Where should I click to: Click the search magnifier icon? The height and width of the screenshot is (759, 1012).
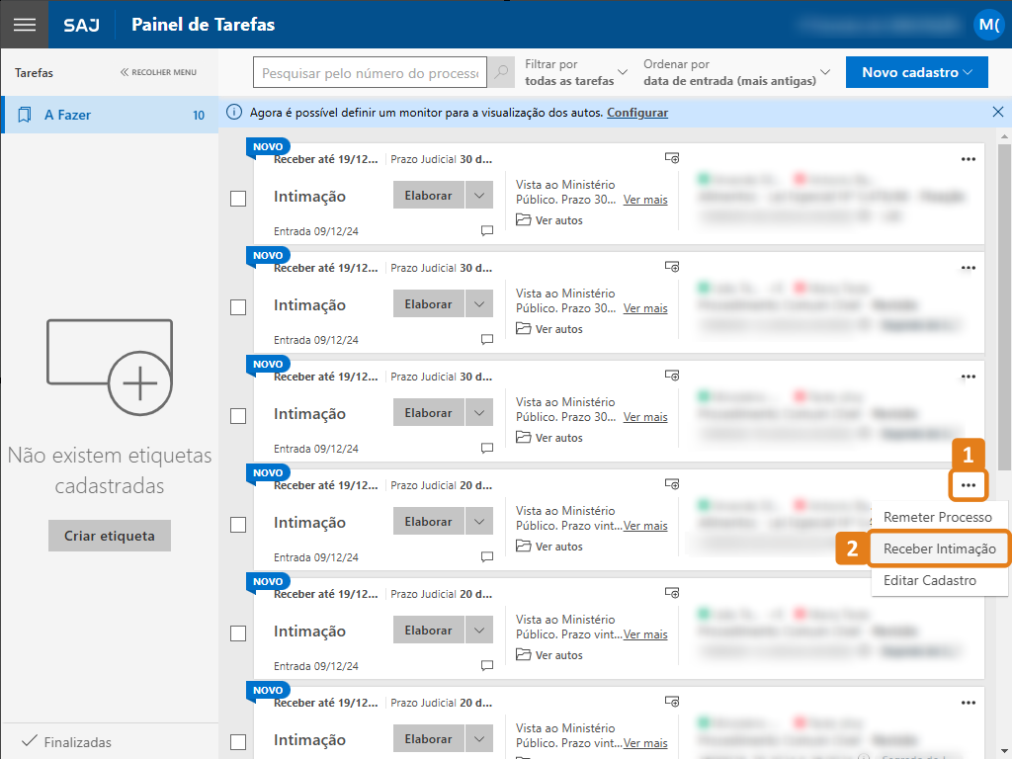click(502, 73)
